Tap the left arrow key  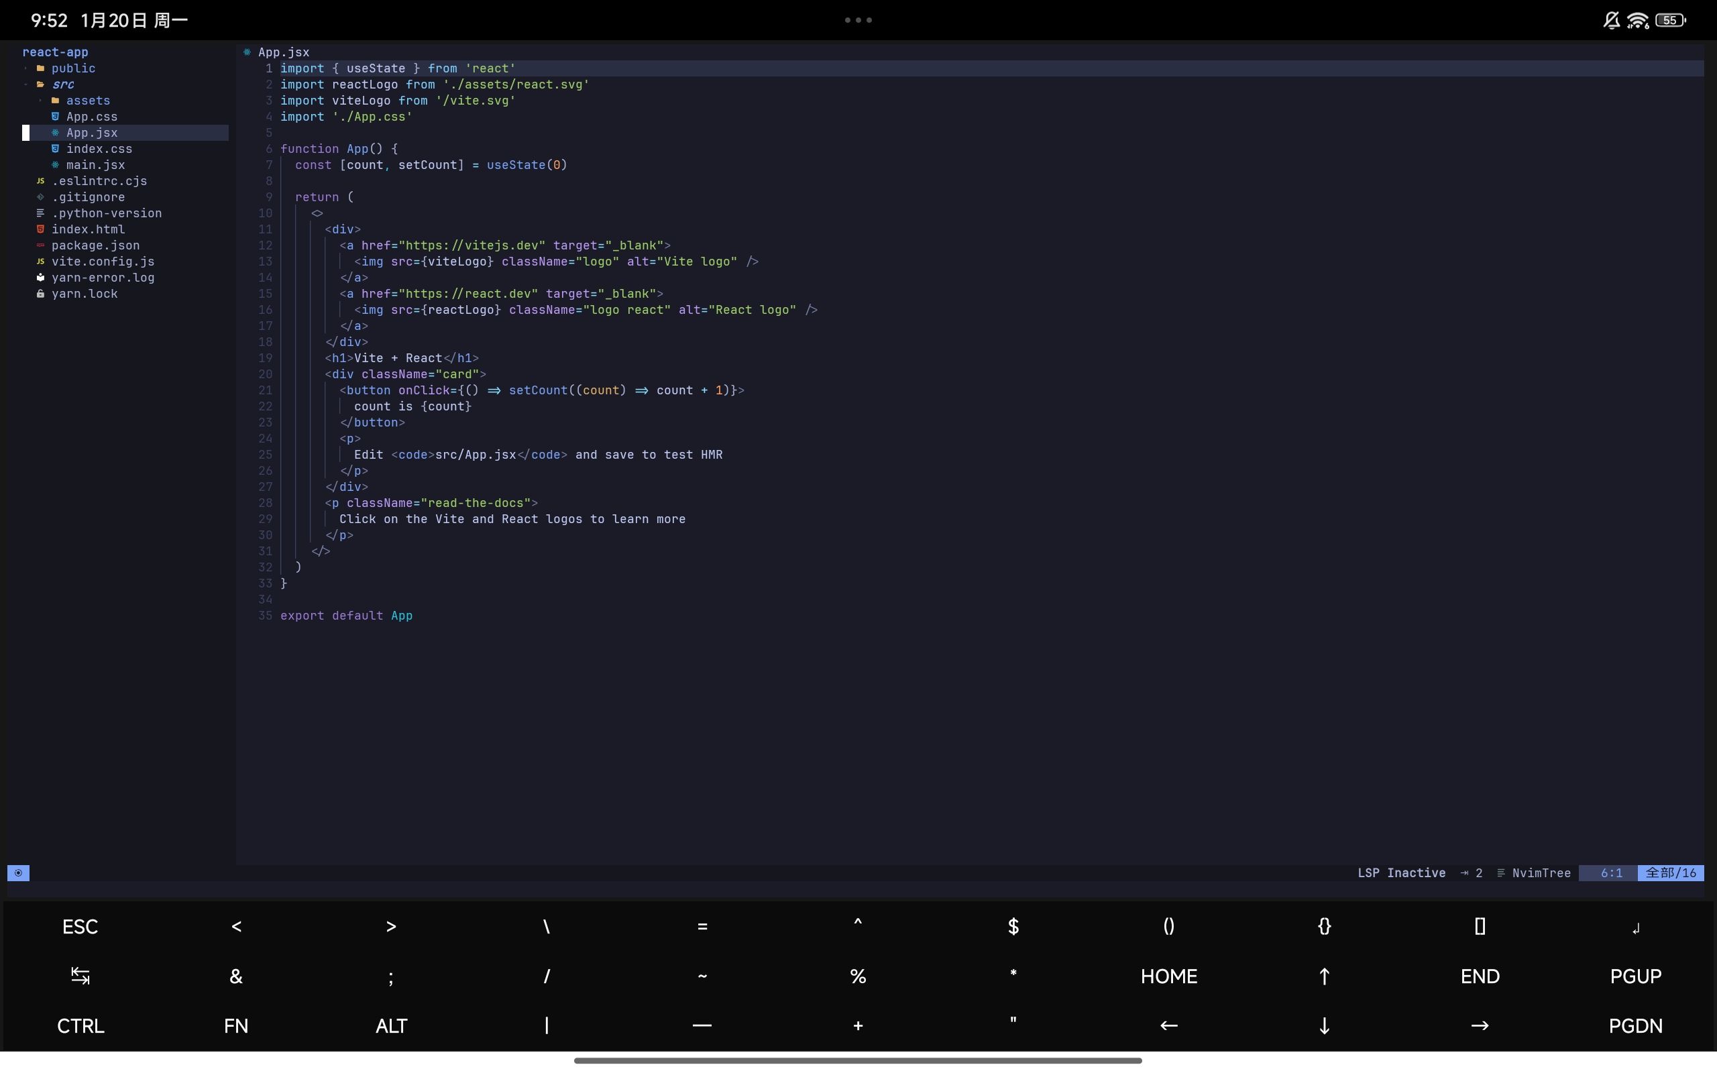tap(1168, 1025)
